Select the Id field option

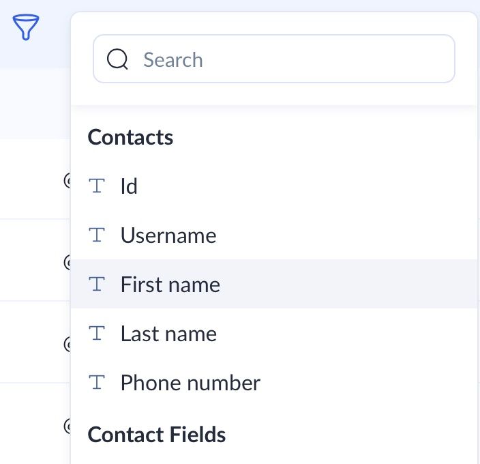[x=129, y=186]
